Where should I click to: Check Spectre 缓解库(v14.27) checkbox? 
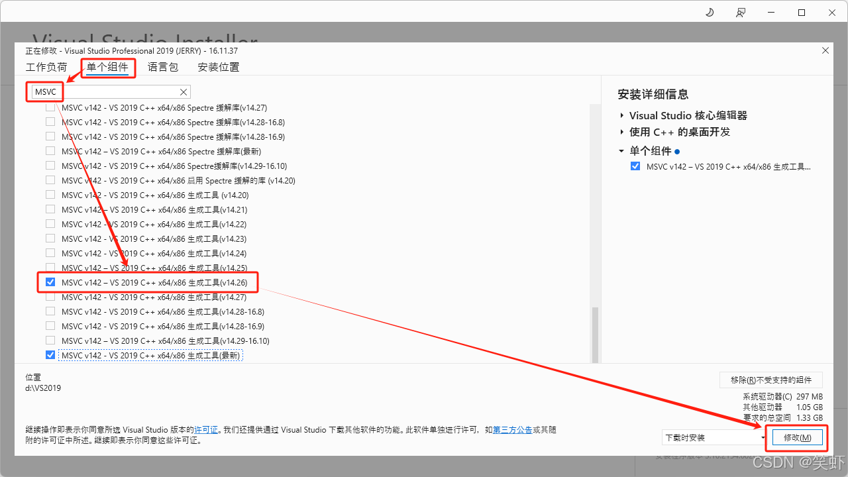tap(50, 107)
